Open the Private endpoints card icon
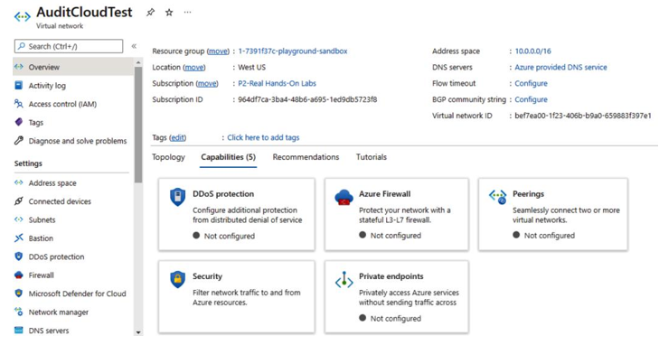The width and height of the screenshot is (659, 345). [x=344, y=280]
